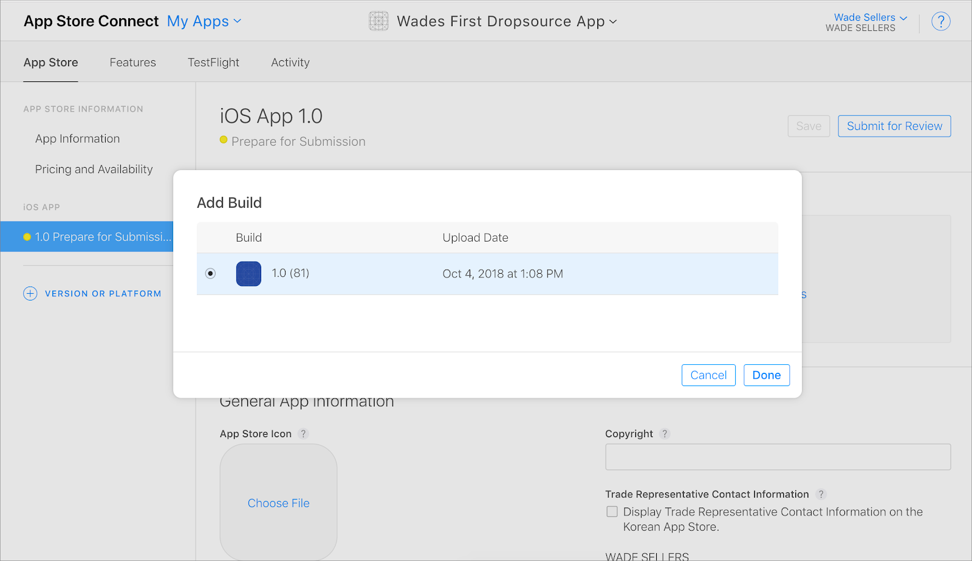This screenshot has height=561, width=972.
Task: Click the blue build 1.0 (81) app icon
Action: tap(248, 274)
